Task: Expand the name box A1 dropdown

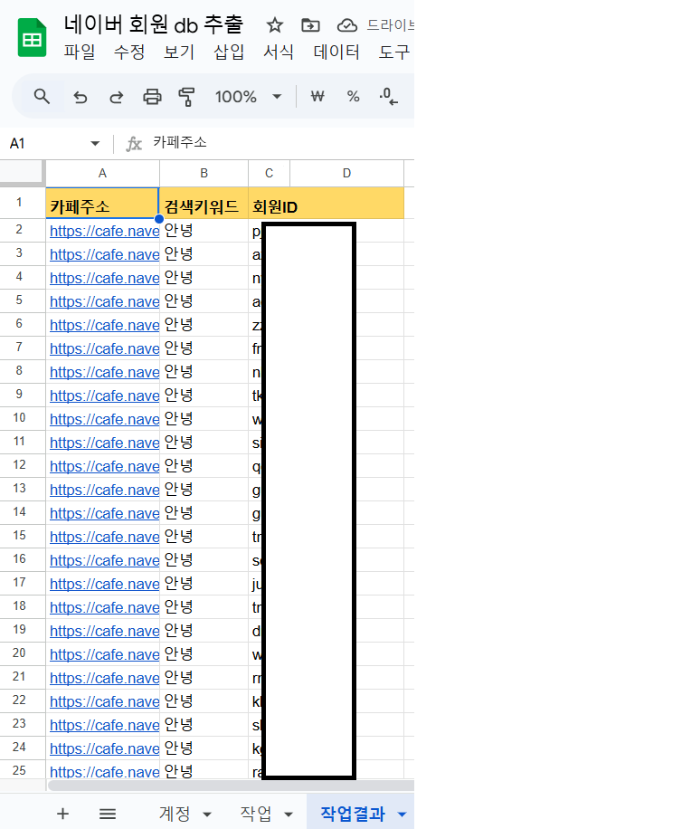Action: point(95,143)
